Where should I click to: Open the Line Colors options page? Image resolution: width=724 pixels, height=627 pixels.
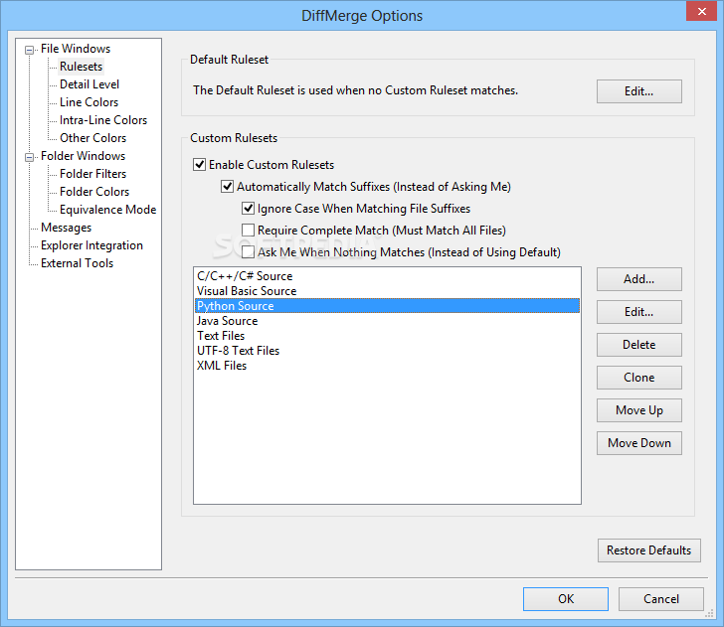click(x=89, y=102)
